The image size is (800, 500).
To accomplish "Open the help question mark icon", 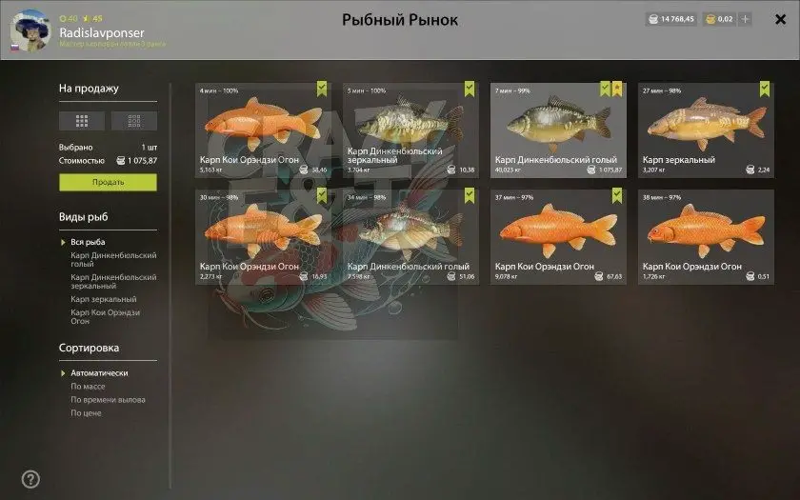I will [30, 479].
